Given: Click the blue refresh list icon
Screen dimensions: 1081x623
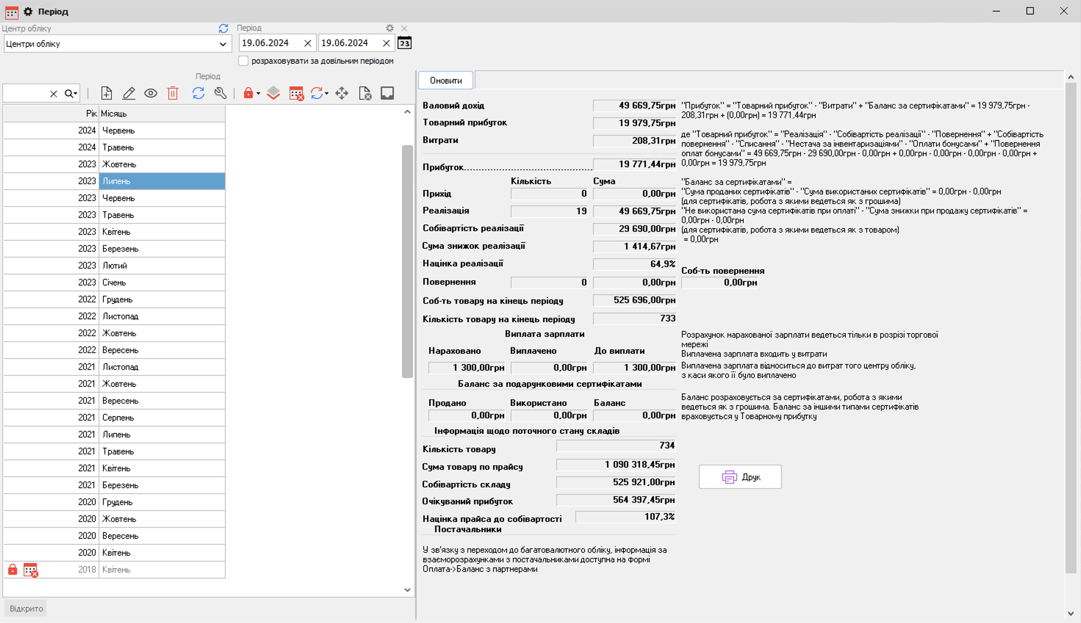Looking at the screenshot, I should (198, 93).
